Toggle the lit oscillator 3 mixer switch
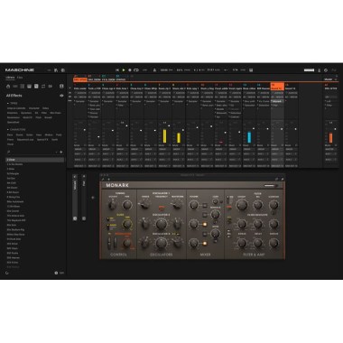 205,244
